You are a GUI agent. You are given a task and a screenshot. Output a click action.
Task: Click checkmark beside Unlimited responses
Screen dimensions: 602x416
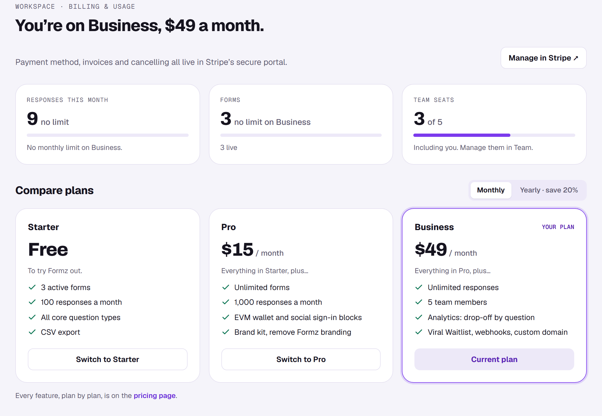(419, 287)
